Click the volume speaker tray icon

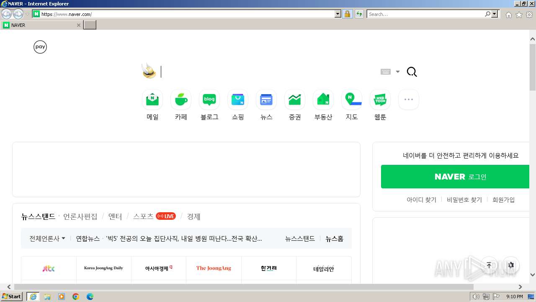(x=476, y=297)
